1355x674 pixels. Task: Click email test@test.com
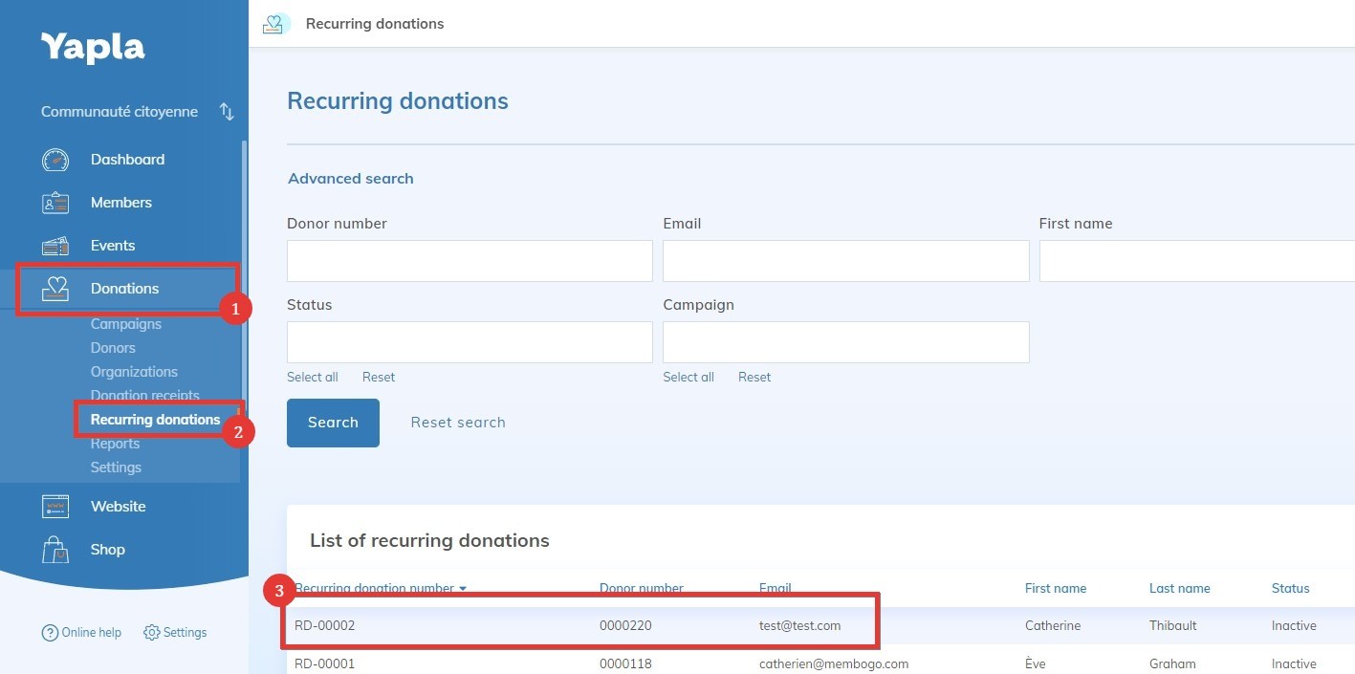[800, 626]
